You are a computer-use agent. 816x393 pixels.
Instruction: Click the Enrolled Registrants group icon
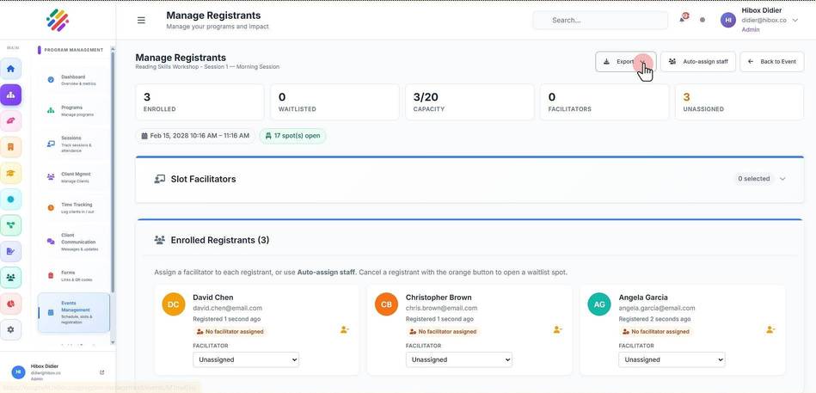(159, 240)
